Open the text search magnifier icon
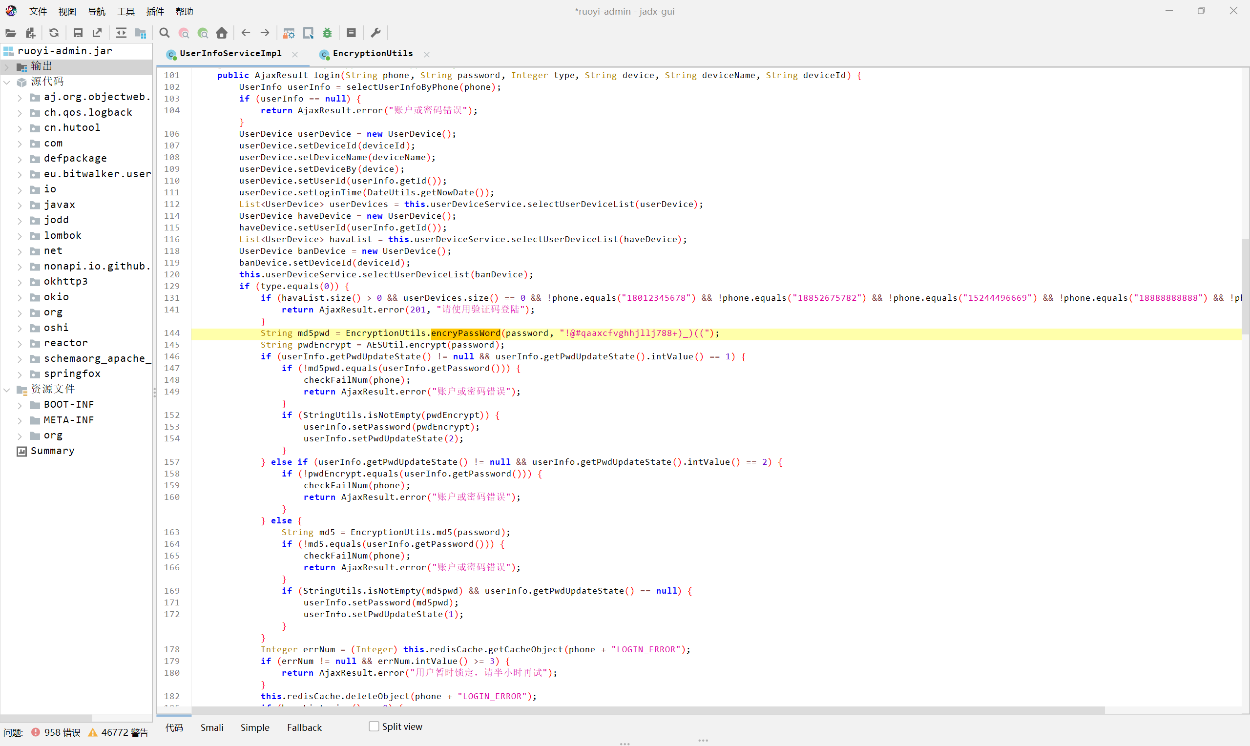This screenshot has width=1250, height=746. [165, 33]
